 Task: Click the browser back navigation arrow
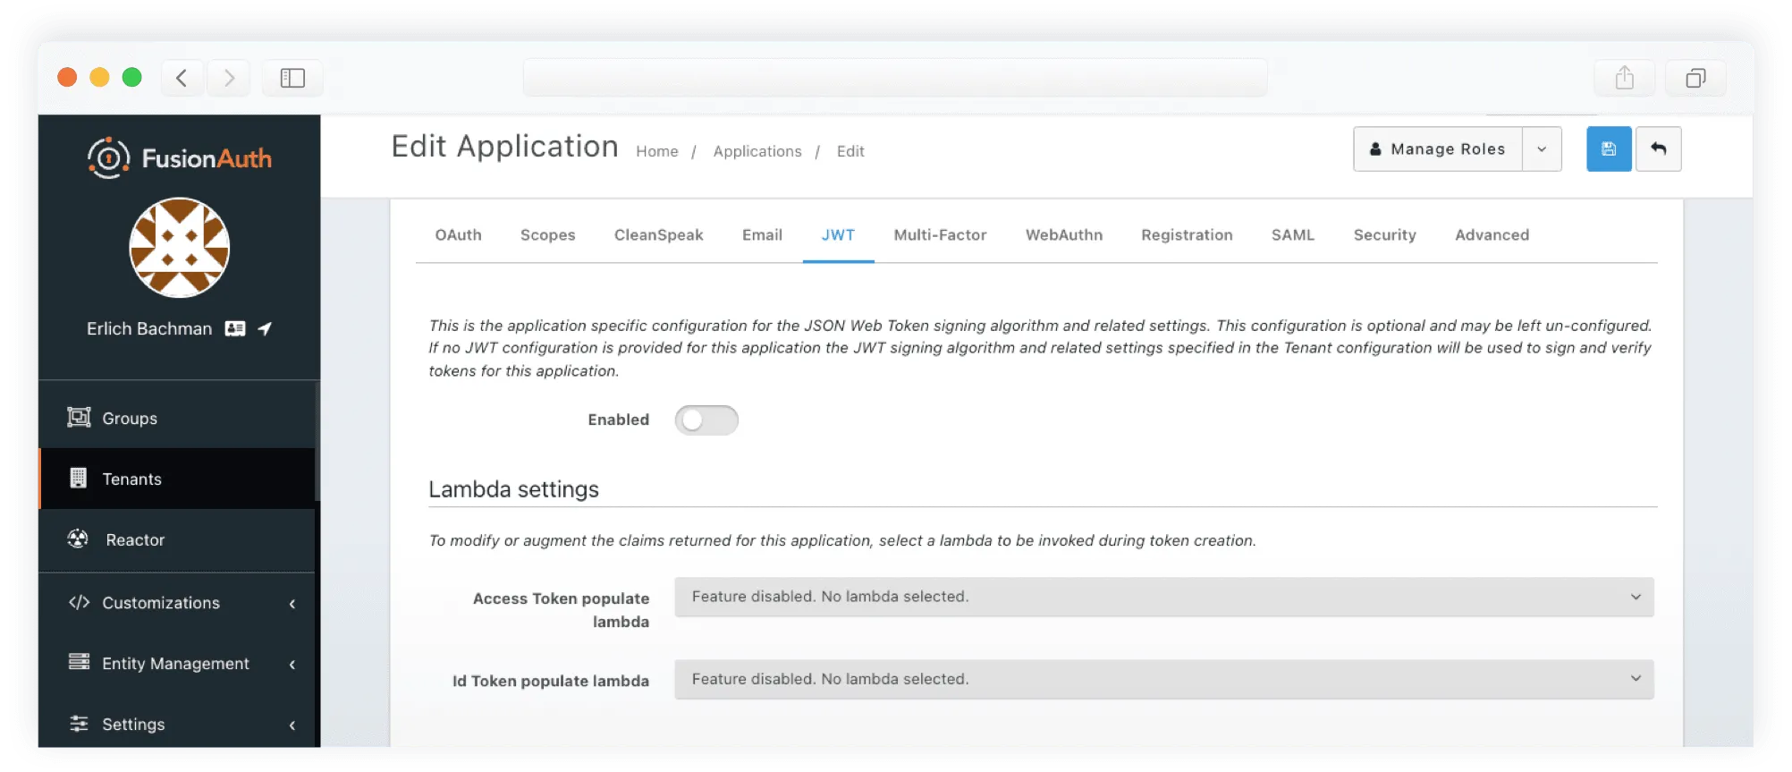(182, 78)
